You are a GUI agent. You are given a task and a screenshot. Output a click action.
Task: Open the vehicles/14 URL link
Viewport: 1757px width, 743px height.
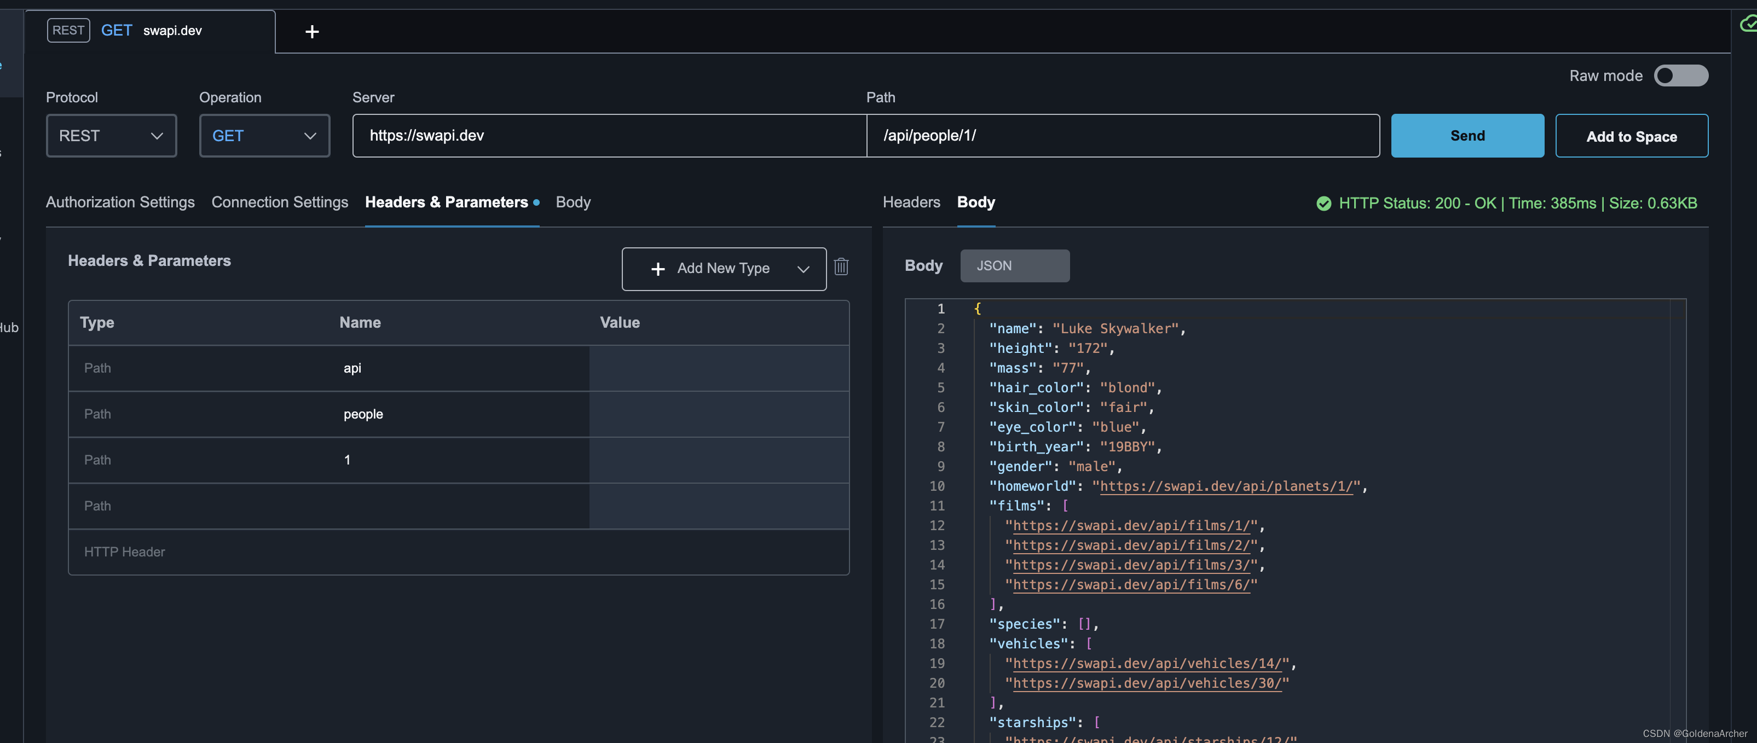pos(1147,663)
